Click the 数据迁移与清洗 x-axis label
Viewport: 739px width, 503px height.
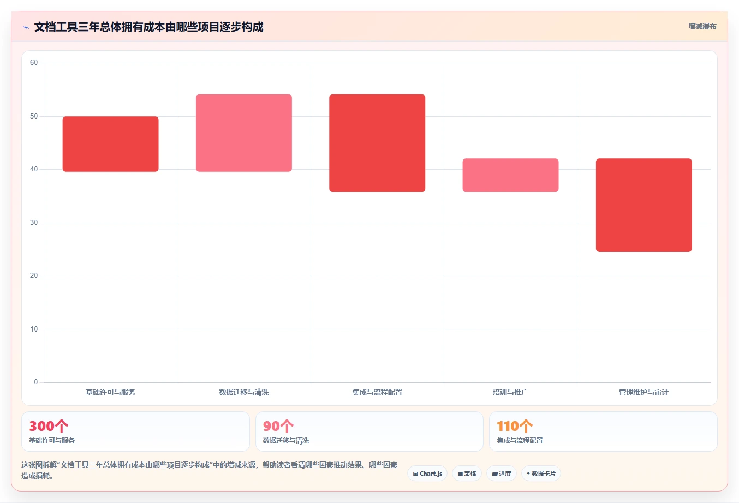(x=244, y=392)
